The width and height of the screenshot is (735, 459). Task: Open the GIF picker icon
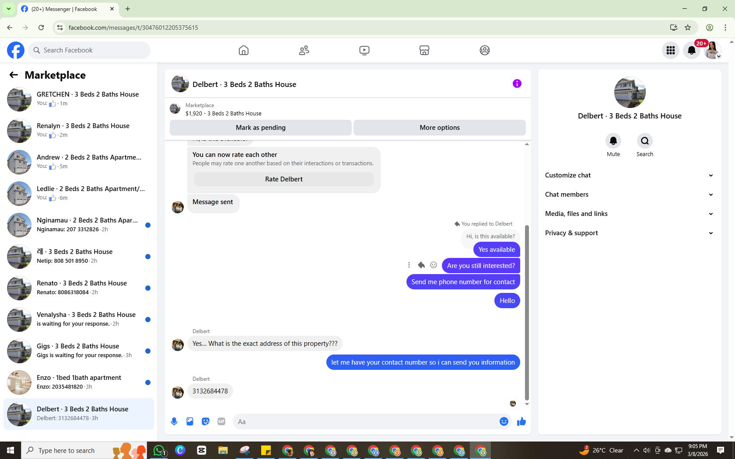tap(221, 421)
